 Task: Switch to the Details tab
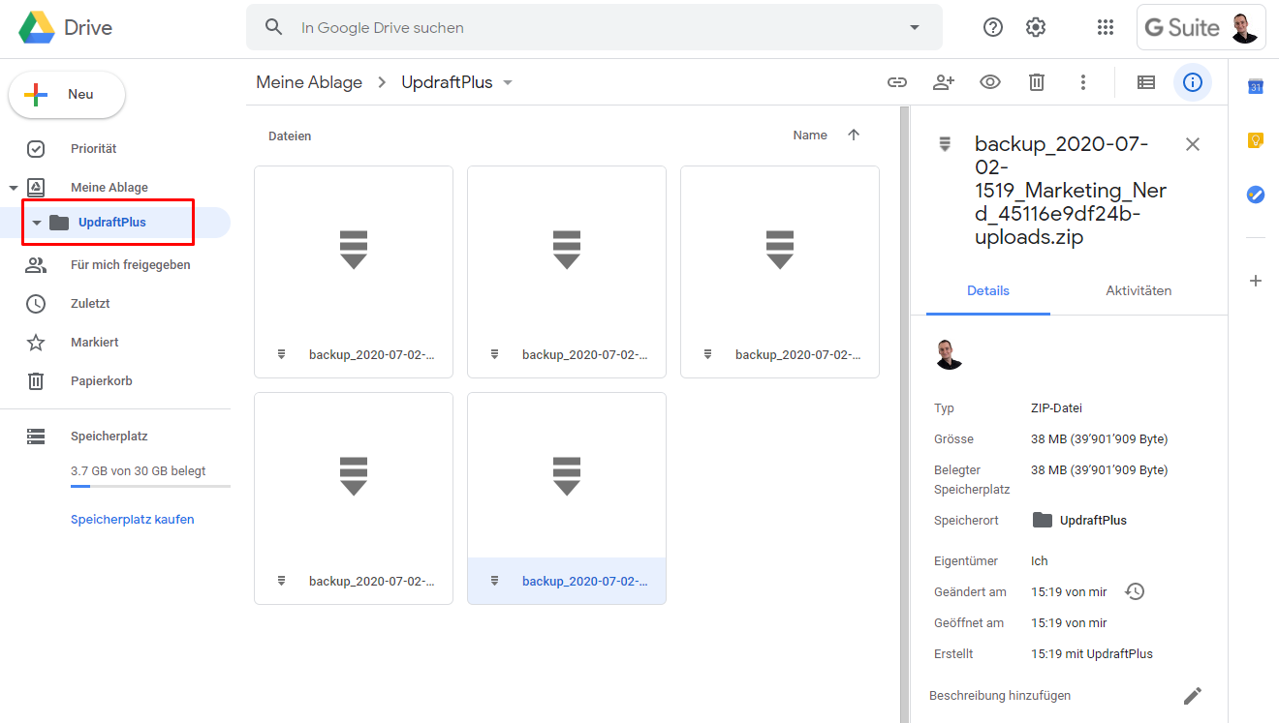tap(988, 290)
